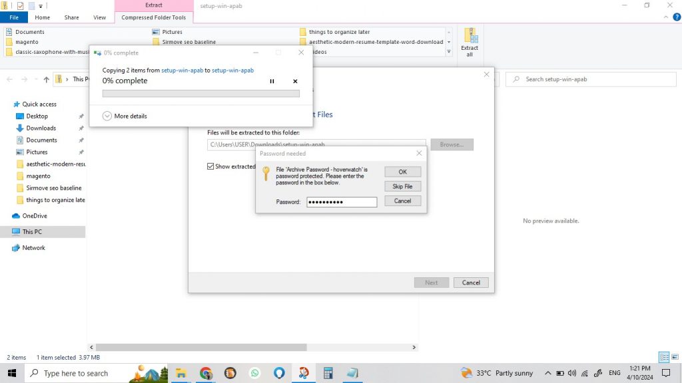
Task: Switch to the View ribbon tab
Action: (x=99, y=17)
